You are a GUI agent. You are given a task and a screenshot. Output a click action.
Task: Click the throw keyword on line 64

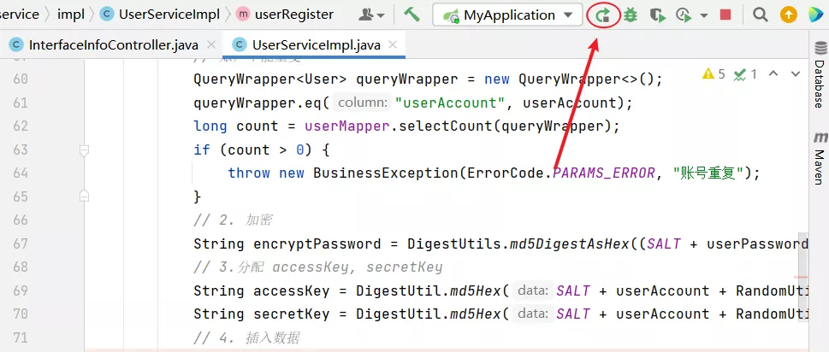(249, 173)
